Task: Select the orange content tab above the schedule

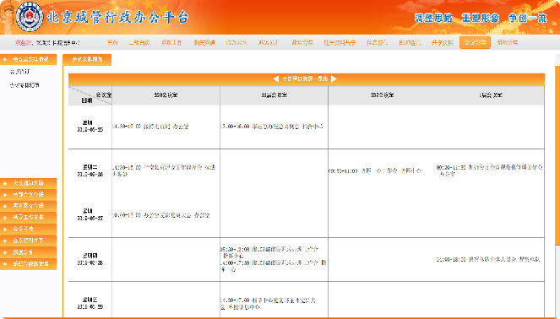Action: tap(87, 60)
